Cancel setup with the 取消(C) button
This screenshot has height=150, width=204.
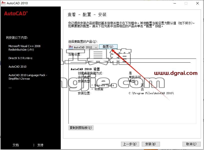tap(191, 144)
